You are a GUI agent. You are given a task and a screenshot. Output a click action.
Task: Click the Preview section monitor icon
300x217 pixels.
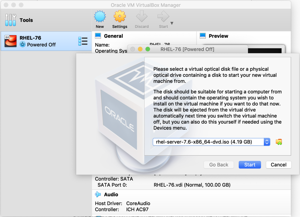203,36
